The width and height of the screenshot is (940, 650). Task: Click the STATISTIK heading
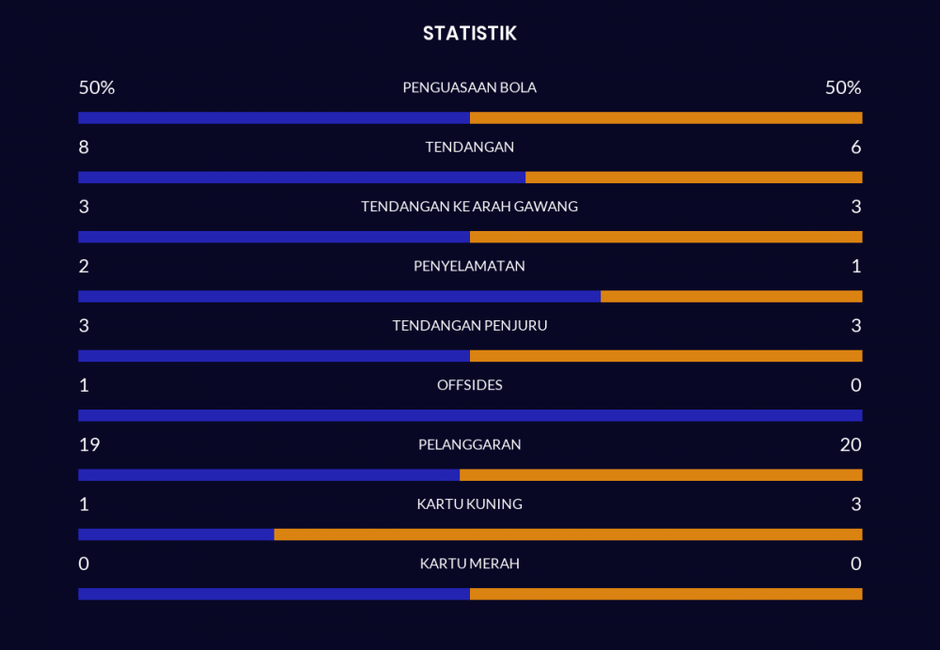(x=469, y=34)
